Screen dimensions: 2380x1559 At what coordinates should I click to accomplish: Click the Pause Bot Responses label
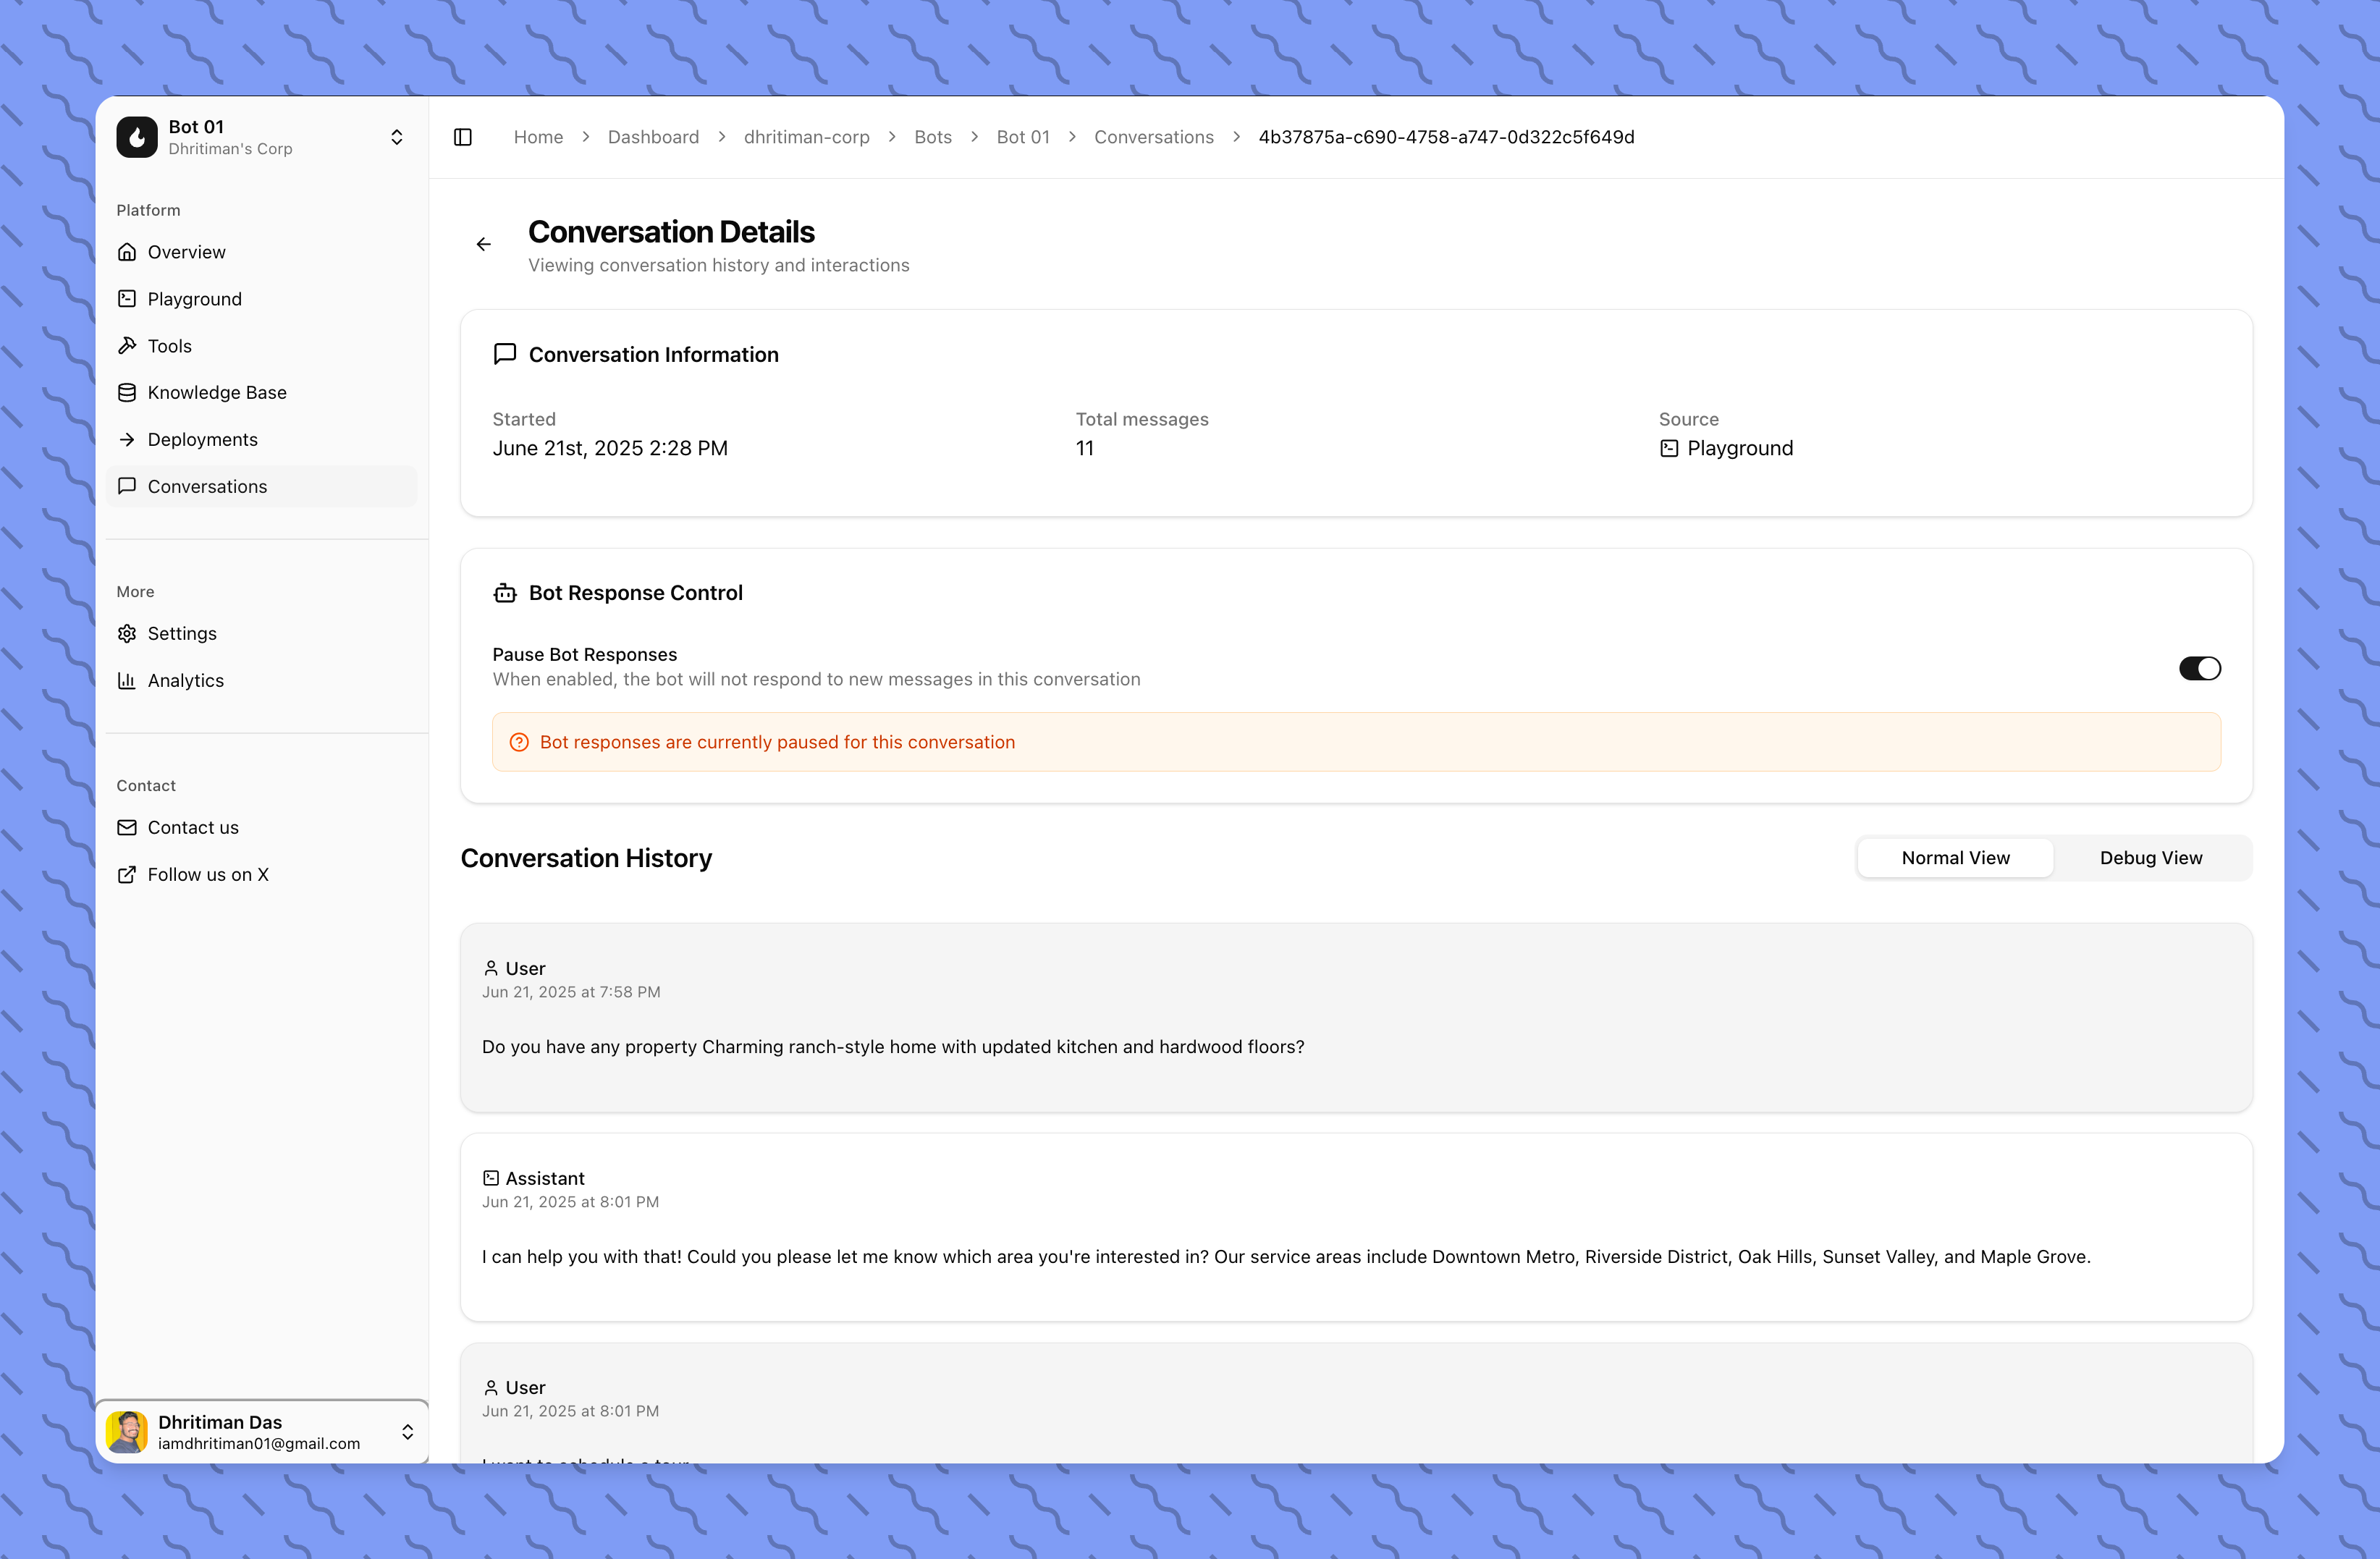(584, 655)
